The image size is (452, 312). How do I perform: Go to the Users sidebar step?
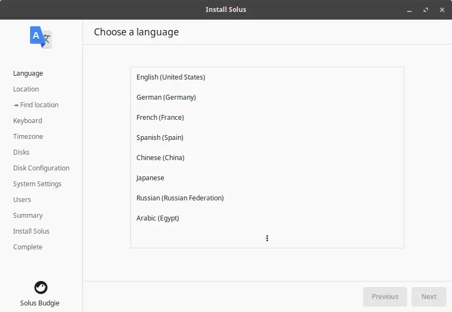(22, 200)
